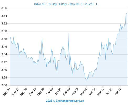The width and height of the screenshot is (130, 105).
Task: Select the Feb 16 x-axis date label
Action: point(75,92)
